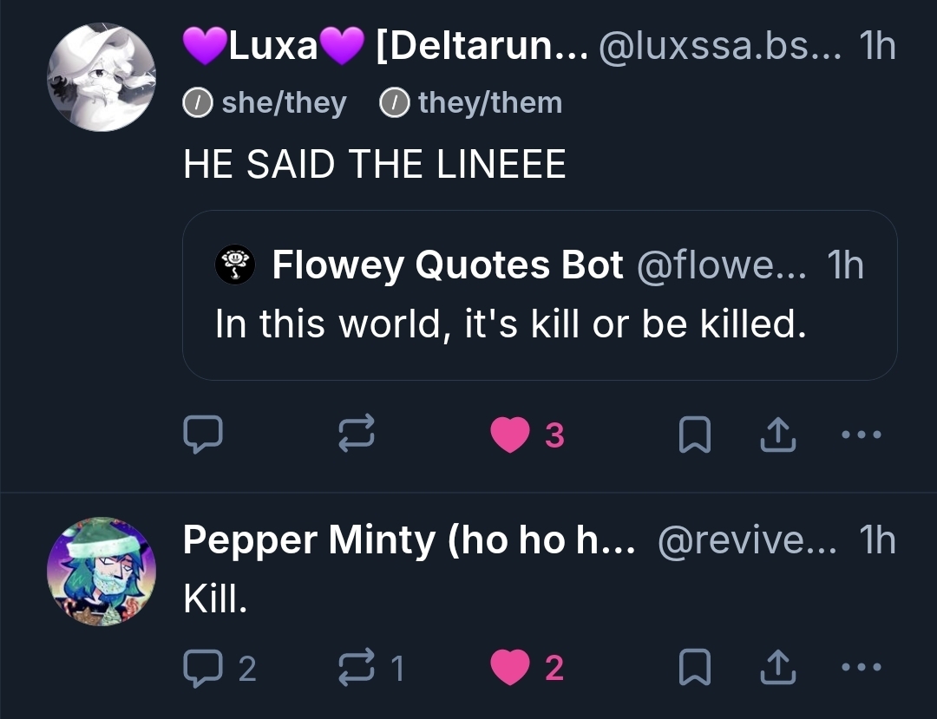This screenshot has width=937, height=719.
Task: Click the they/them pronoun label
Action: click(471, 103)
